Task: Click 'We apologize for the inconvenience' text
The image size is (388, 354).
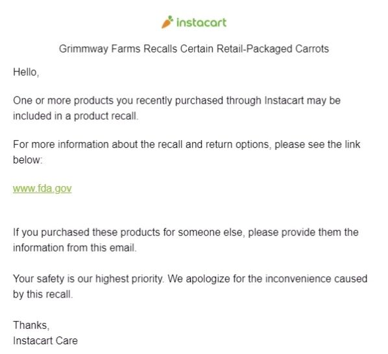Action: [267, 279]
